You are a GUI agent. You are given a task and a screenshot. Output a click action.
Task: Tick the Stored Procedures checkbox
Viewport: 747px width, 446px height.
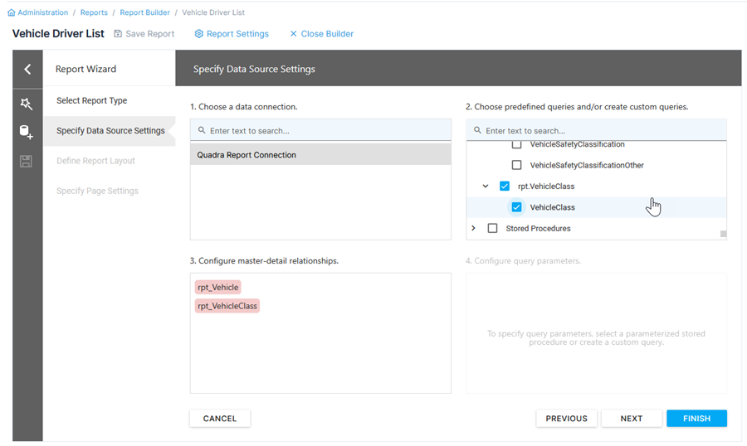(492, 228)
